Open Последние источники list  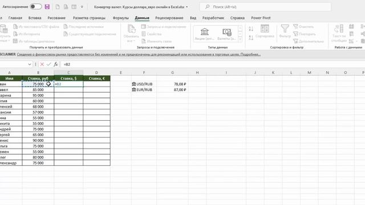point(84,27)
